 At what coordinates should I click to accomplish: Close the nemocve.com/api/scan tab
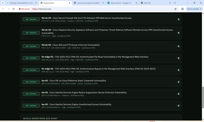pyautogui.click(x=103, y=3)
